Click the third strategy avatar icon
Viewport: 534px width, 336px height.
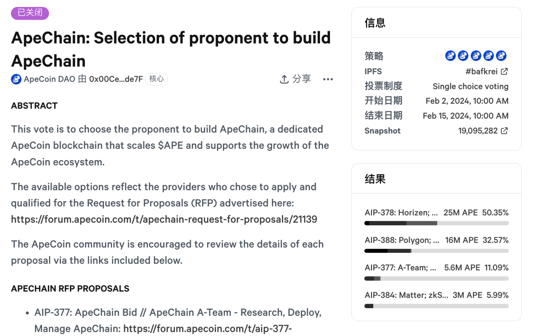476,55
